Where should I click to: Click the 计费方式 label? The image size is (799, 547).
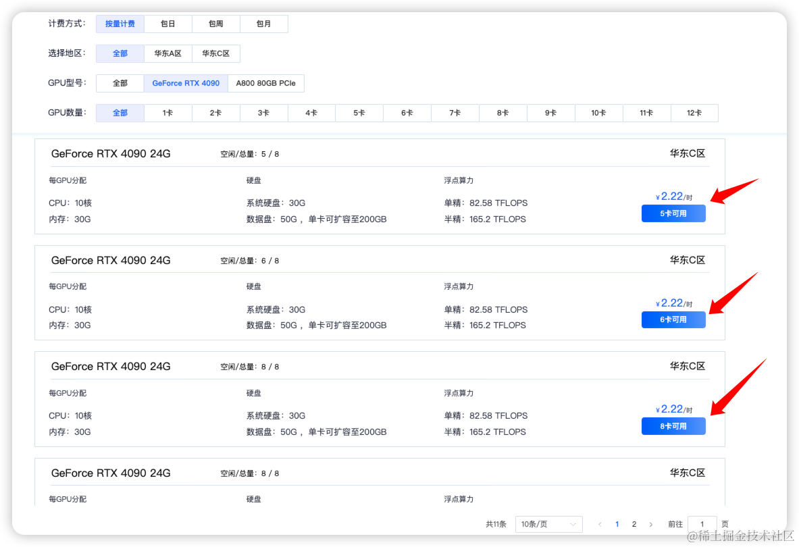tap(67, 24)
